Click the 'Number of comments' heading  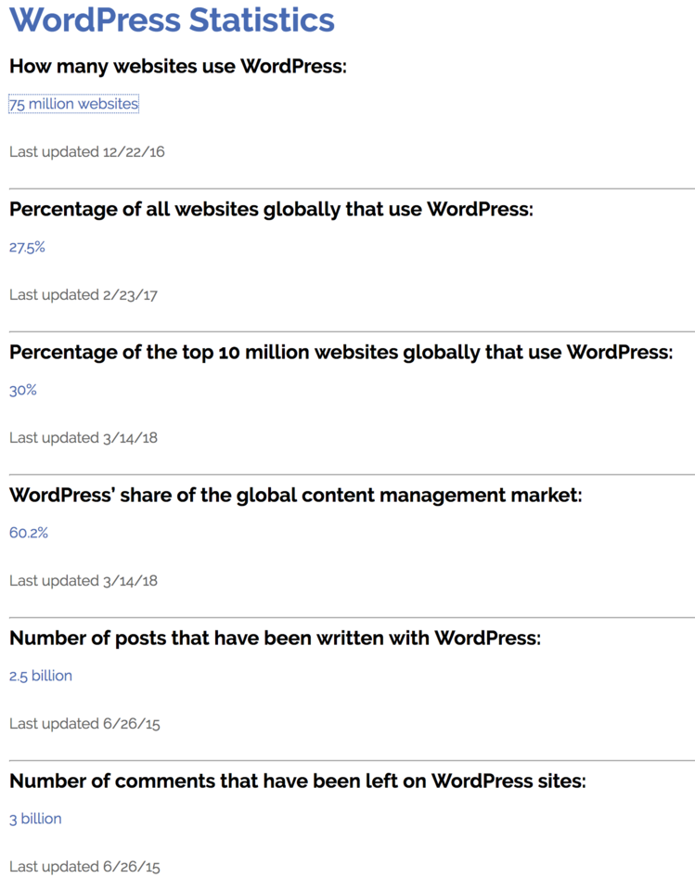(297, 781)
